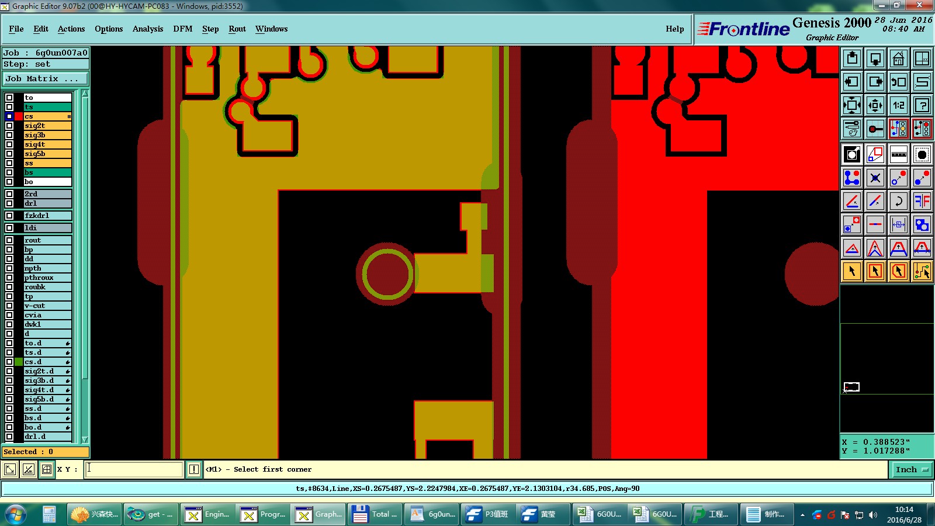Image resolution: width=935 pixels, height=526 pixels.
Task: Click the green color swatch of layer cs.d
Action: pyautogui.click(x=19, y=362)
